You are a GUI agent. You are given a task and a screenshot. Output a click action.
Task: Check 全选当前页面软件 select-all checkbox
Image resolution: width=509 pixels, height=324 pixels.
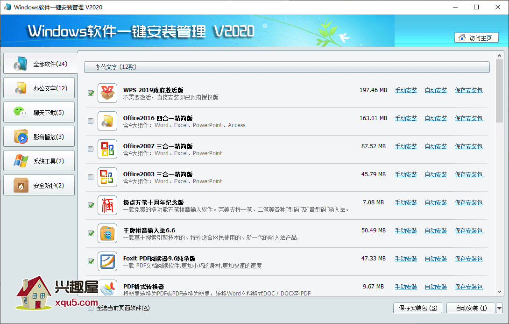(x=91, y=308)
